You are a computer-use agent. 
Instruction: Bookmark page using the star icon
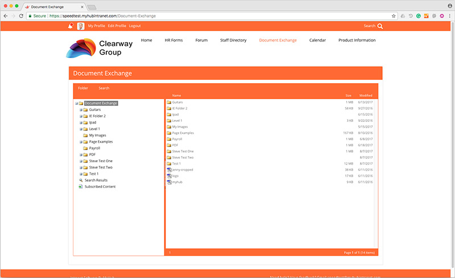[x=394, y=16]
